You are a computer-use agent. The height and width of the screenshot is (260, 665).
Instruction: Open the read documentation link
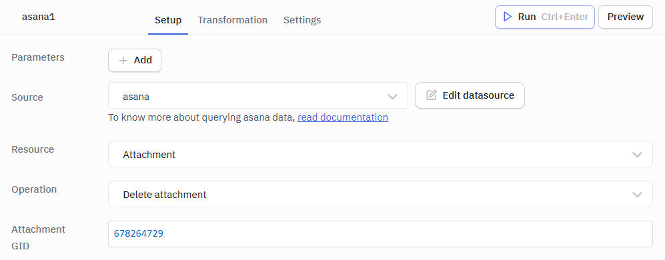343,117
